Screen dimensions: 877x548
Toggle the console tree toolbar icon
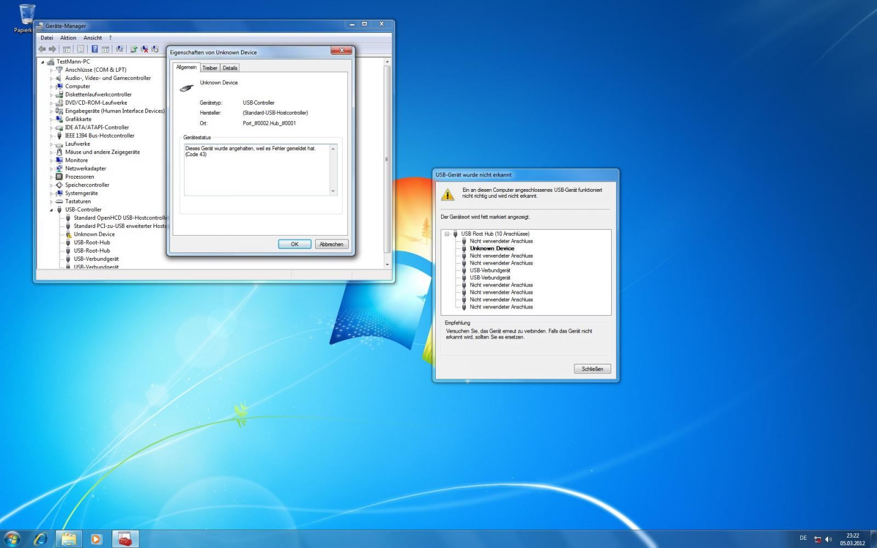click(66, 49)
